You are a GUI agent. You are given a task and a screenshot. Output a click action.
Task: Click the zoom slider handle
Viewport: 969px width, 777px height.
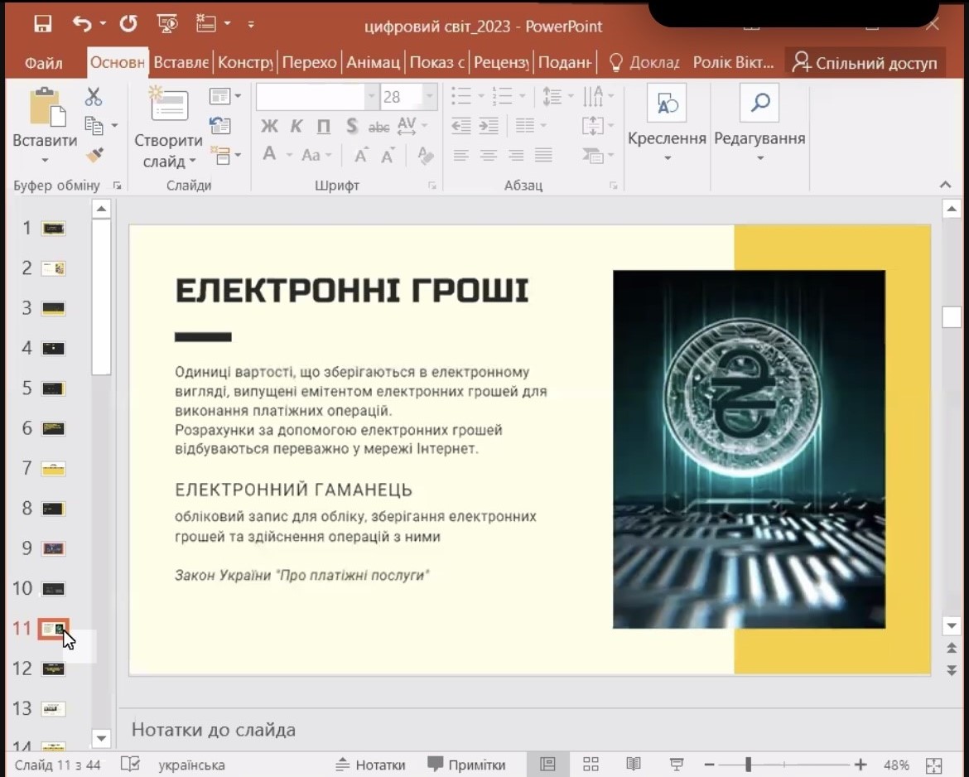pos(748,765)
